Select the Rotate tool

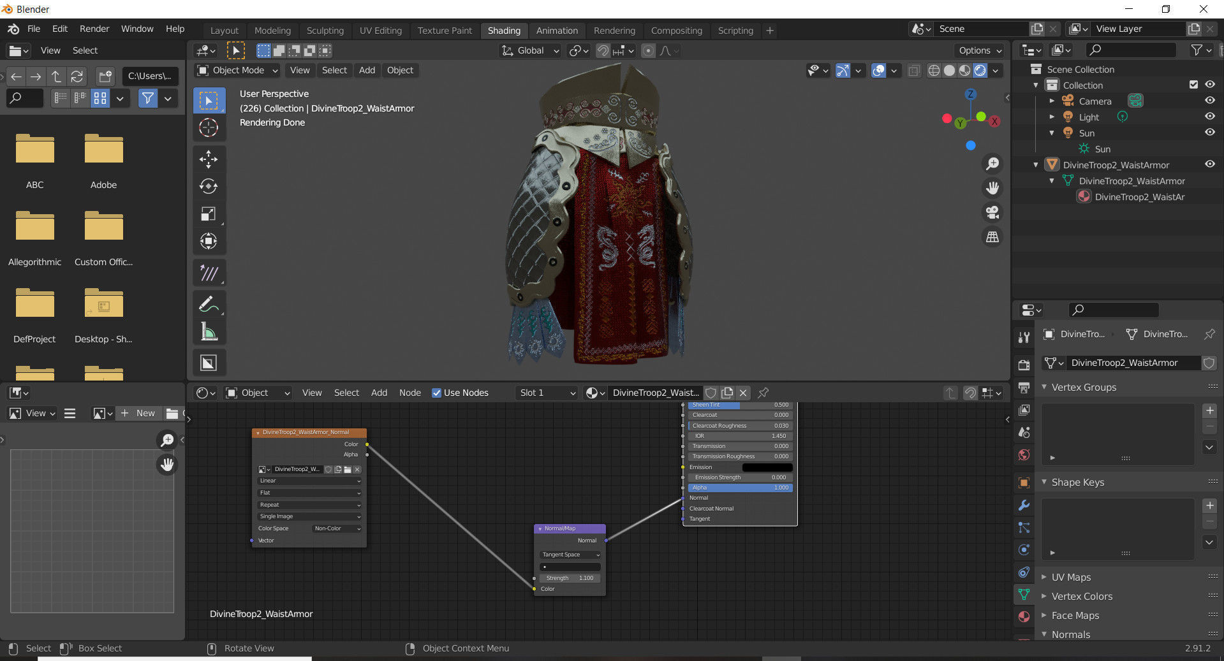tap(209, 186)
